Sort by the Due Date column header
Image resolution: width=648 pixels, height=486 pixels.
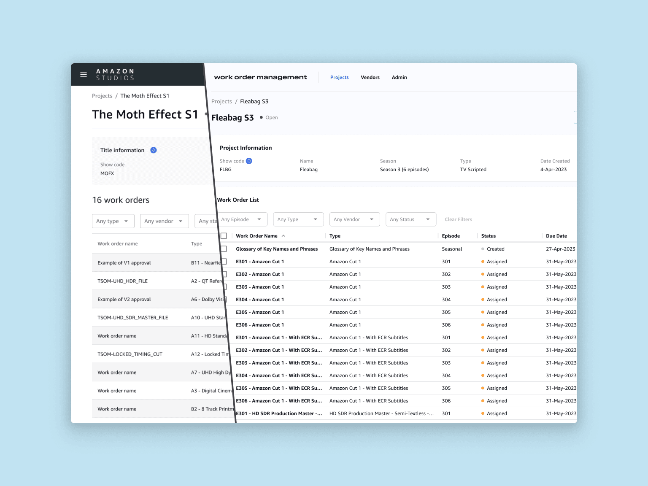(x=556, y=236)
